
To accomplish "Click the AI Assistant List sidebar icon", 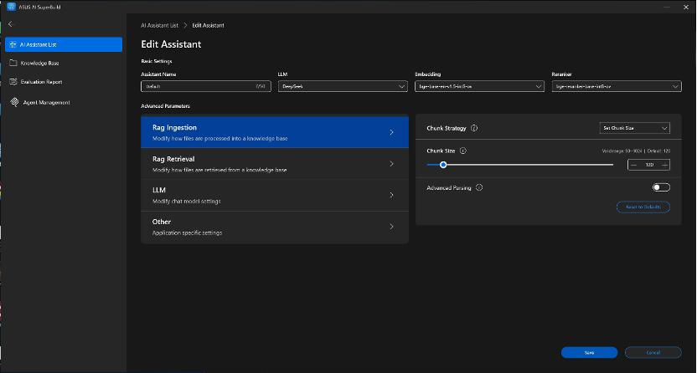I will (x=13, y=44).
